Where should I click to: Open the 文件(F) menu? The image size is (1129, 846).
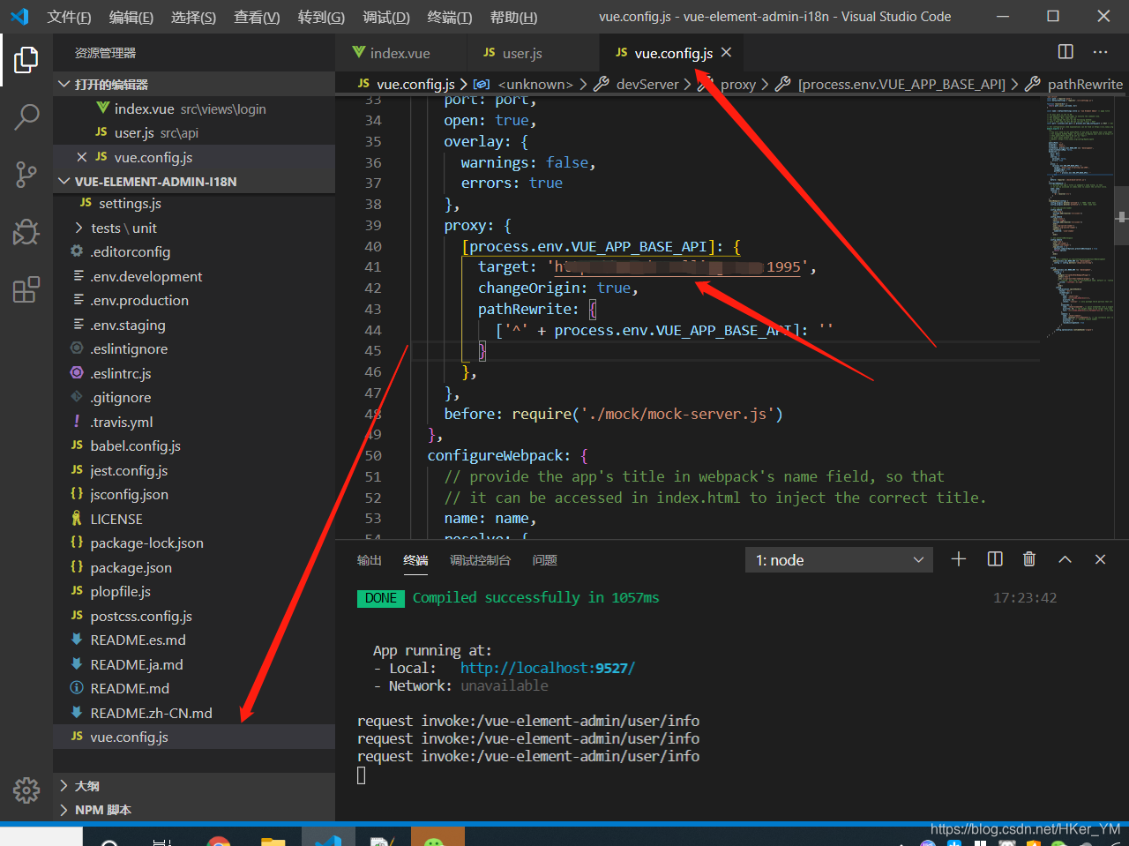click(69, 17)
